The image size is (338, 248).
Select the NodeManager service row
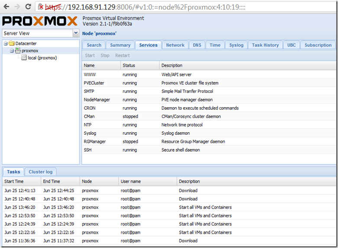(x=209, y=100)
